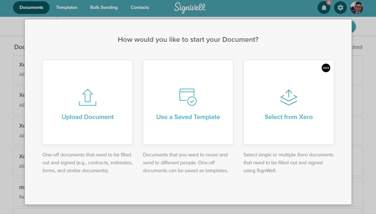Screen dimensions: 376x214
Task: Open the settings gear icon
Action: pyautogui.click(x=340, y=8)
